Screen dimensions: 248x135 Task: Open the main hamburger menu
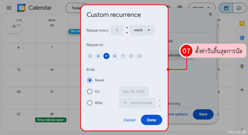[9, 8]
